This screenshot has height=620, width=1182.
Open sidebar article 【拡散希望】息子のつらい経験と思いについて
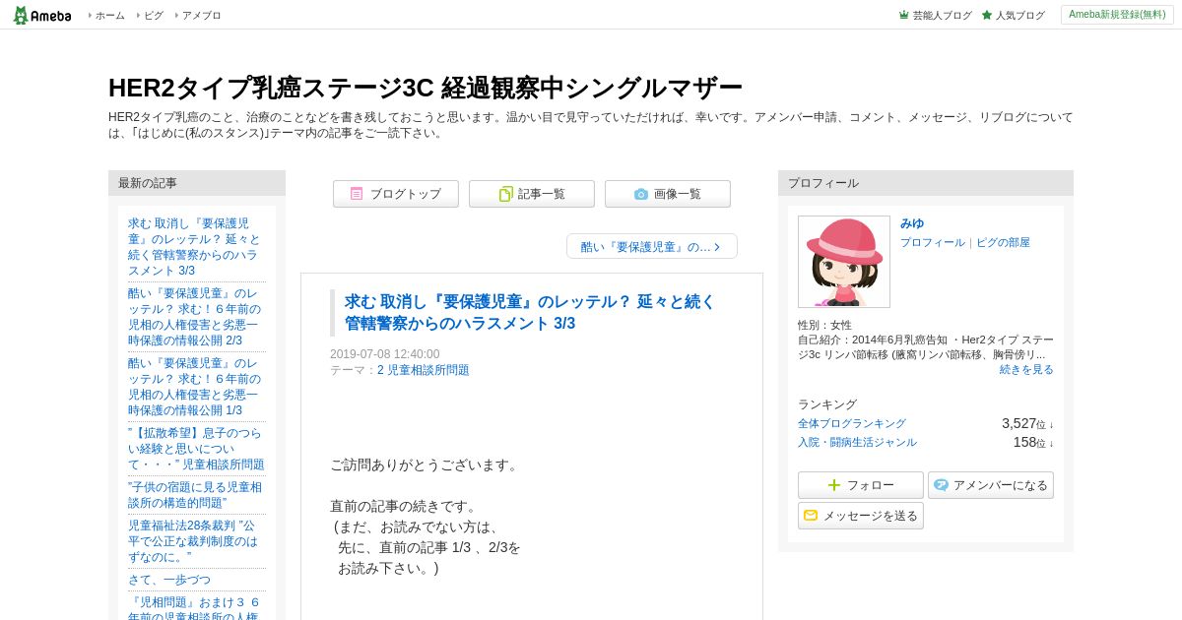pos(196,449)
